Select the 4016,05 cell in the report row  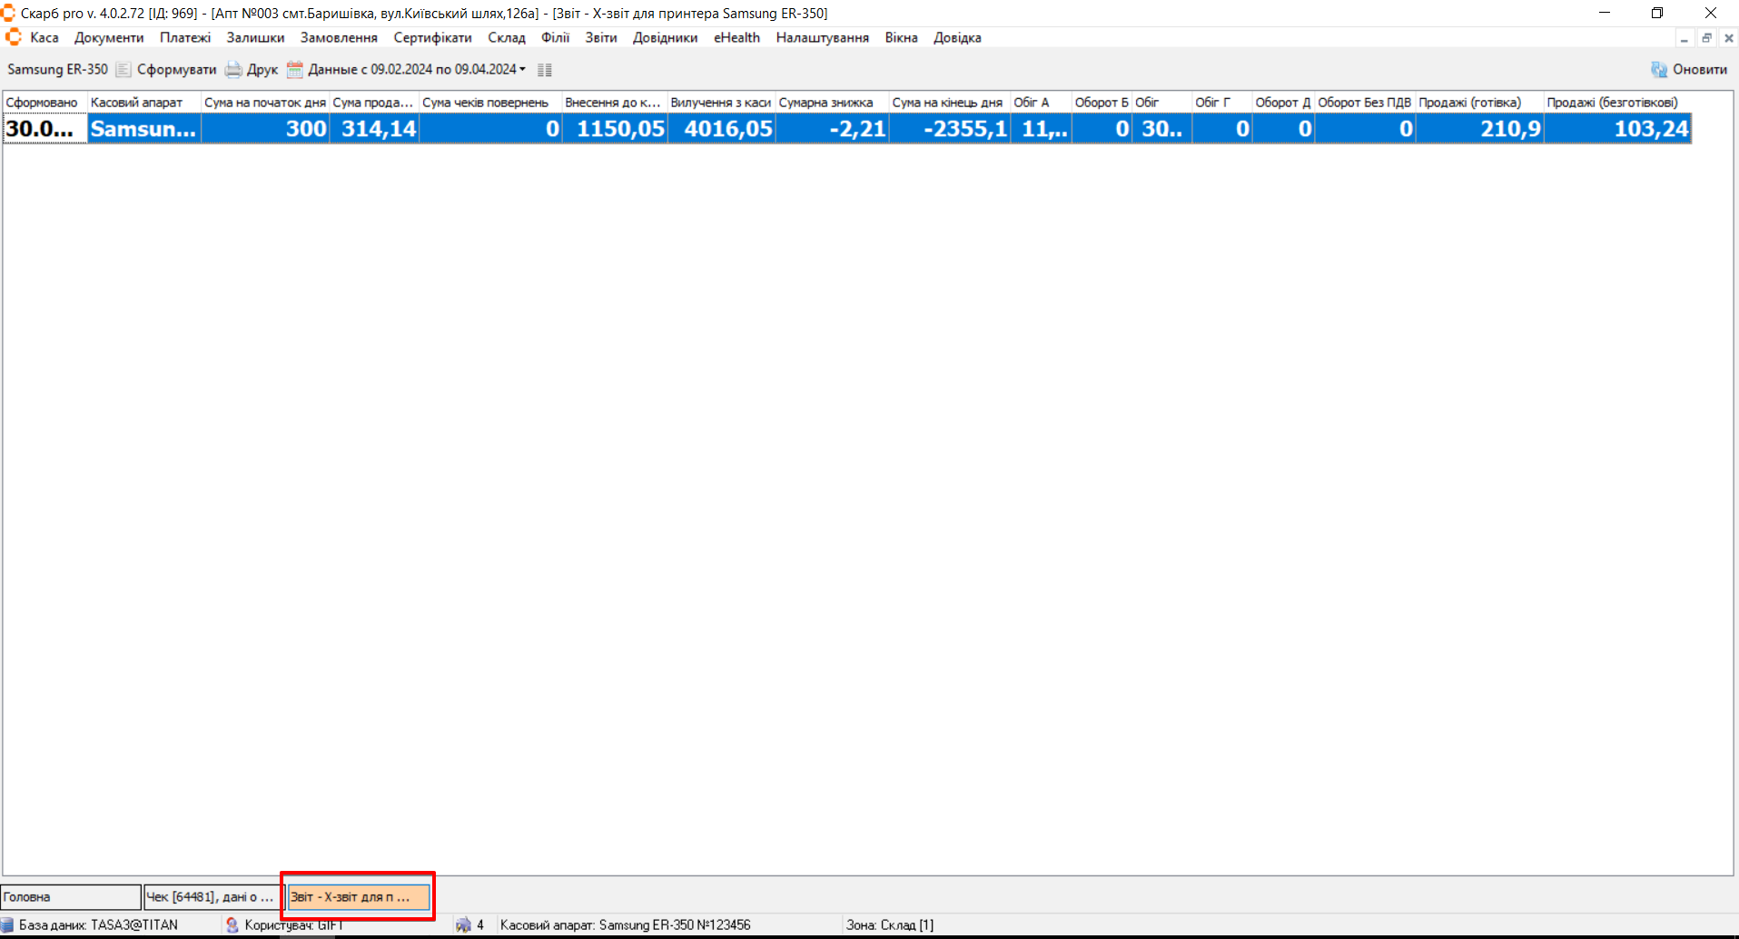722,129
